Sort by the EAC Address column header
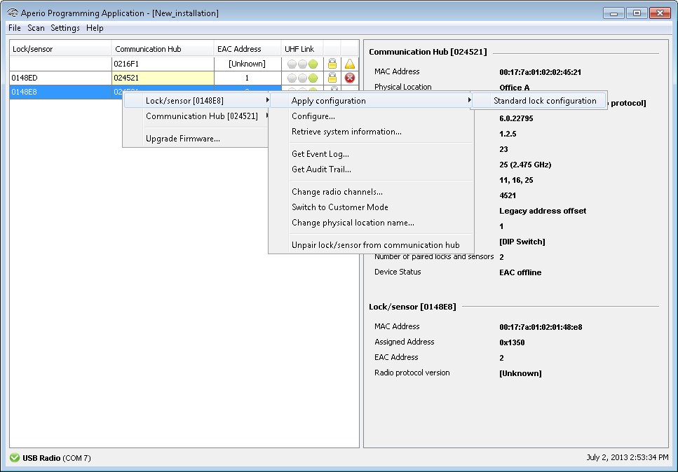Viewport: 678px width, 472px height. pyautogui.click(x=248, y=49)
